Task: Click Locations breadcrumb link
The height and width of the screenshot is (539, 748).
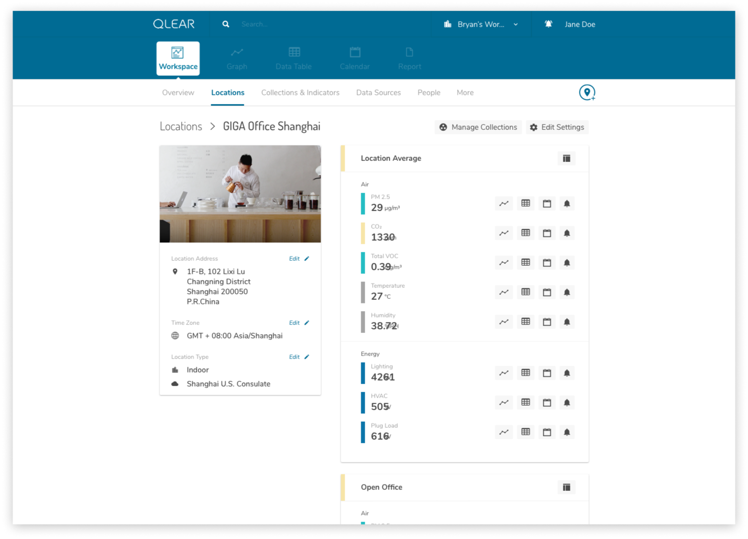Action: coord(181,126)
